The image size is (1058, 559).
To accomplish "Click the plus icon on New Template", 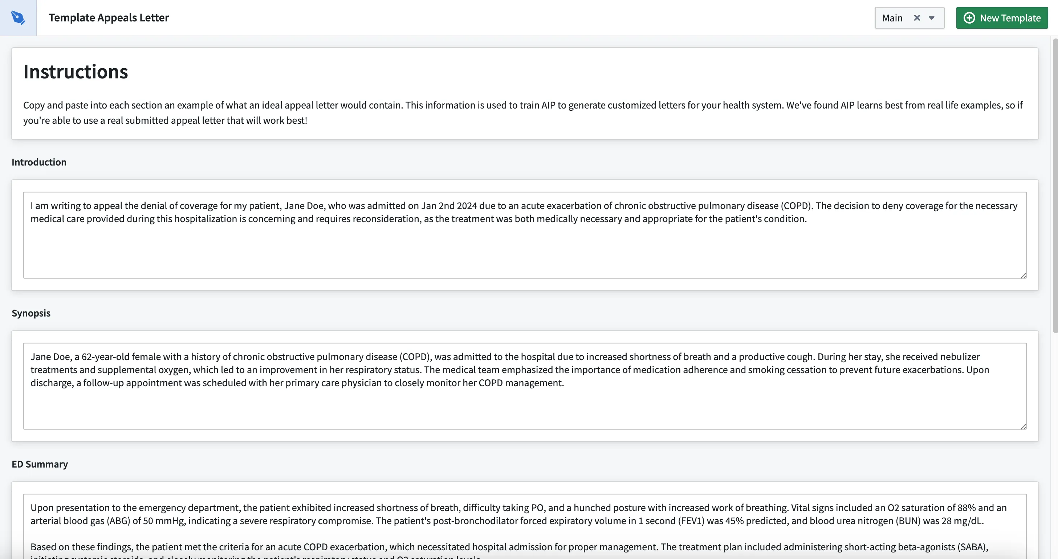I will [969, 18].
